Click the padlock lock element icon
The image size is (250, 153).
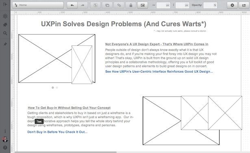point(131,5)
